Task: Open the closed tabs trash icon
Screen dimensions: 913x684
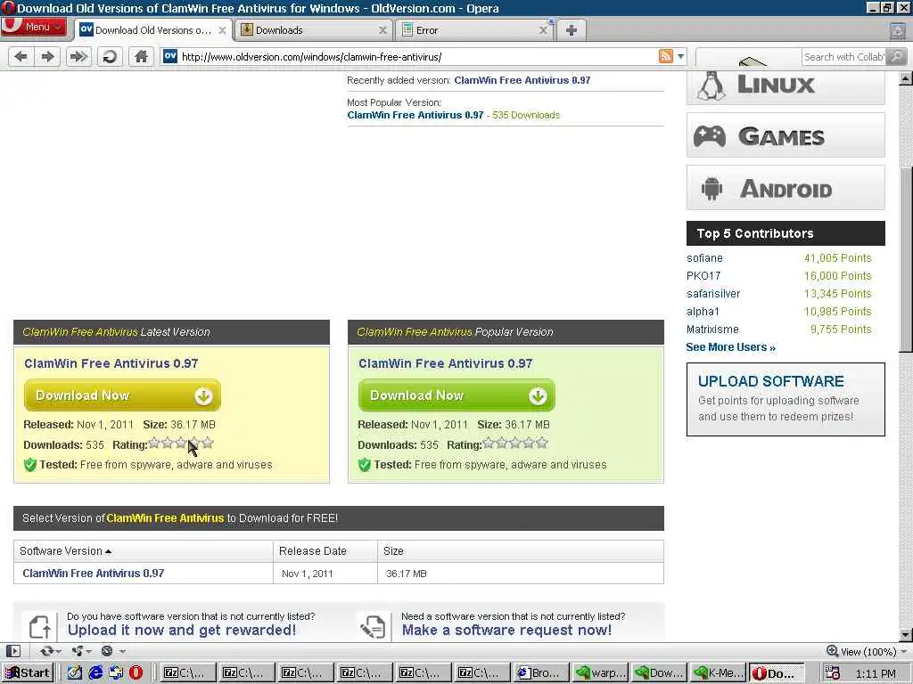Action: 898,31
